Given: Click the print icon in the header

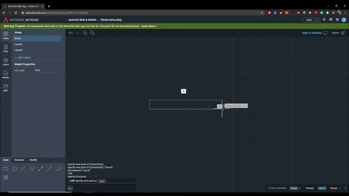Looking at the screenshot, I should (331, 20).
